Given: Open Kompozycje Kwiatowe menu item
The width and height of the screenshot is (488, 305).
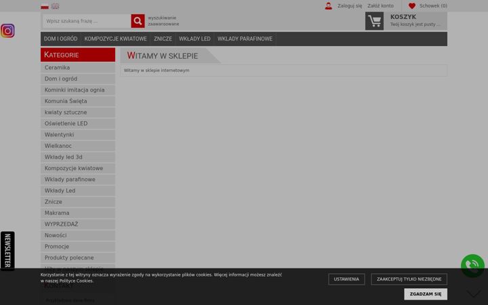Looking at the screenshot, I should (115, 39).
